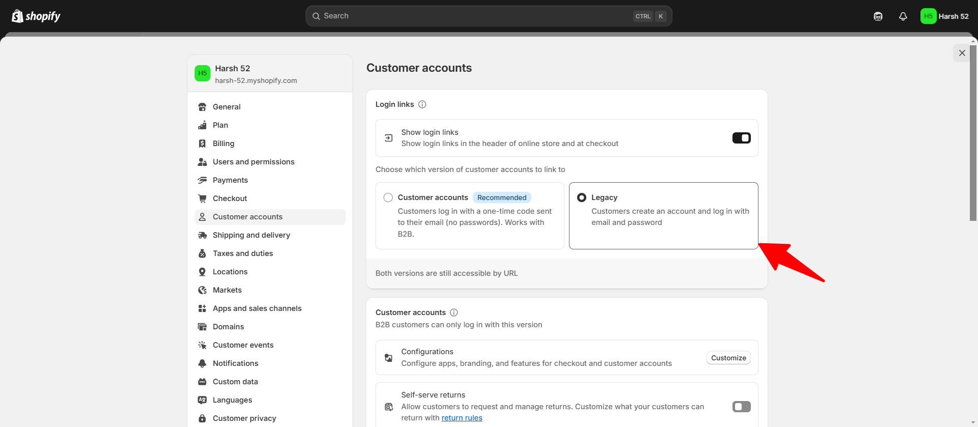Open the notifications bell
This screenshot has height=427, width=978.
pos(903,16)
